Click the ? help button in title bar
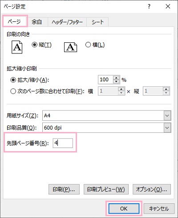The image size is (178, 218). coord(149,6)
